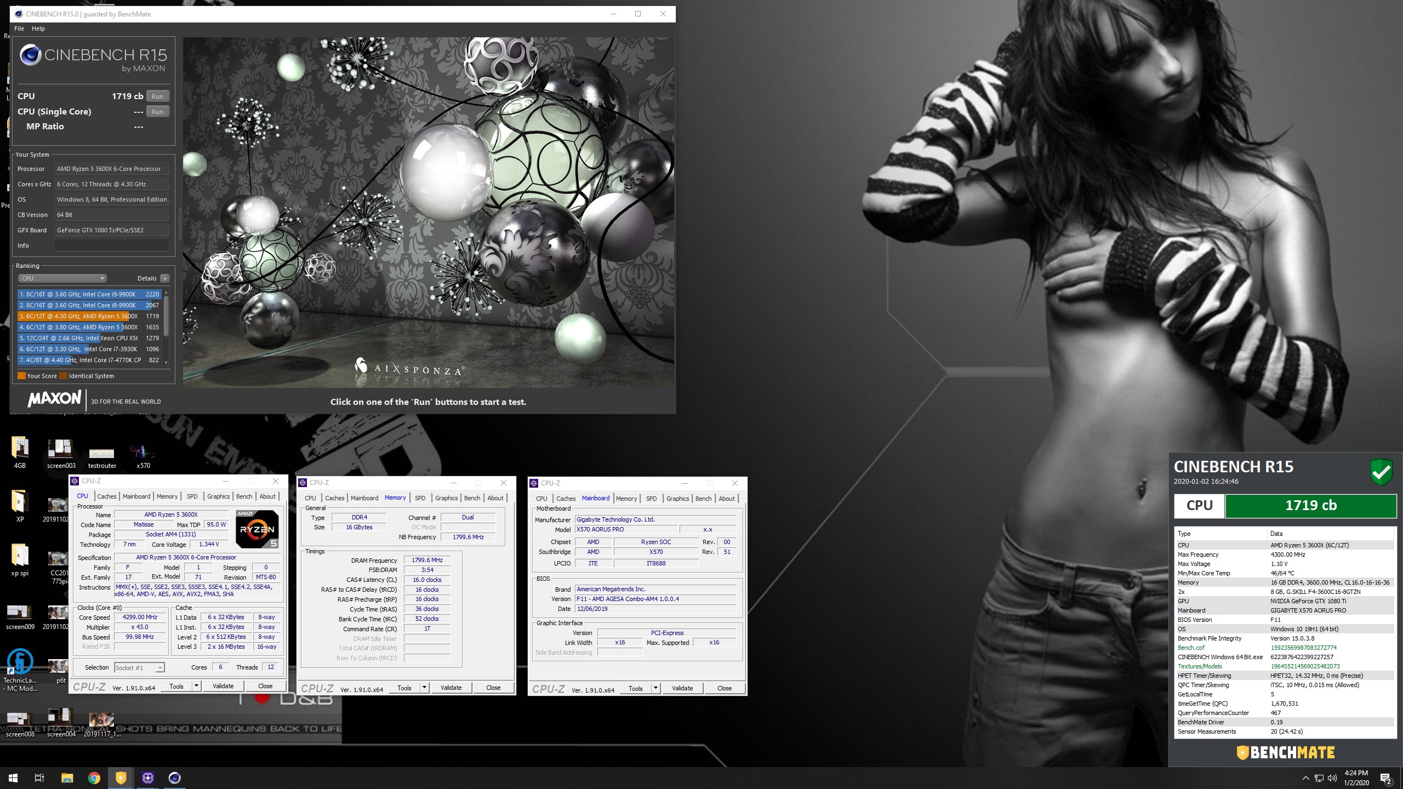This screenshot has width=1403, height=789.
Task: Select the screen009 desktop icon
Action: (20, 616)
